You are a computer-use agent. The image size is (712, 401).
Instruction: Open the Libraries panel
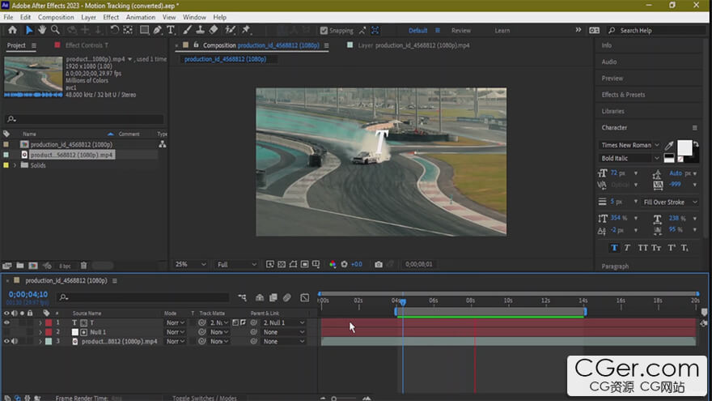coord(612,111)
